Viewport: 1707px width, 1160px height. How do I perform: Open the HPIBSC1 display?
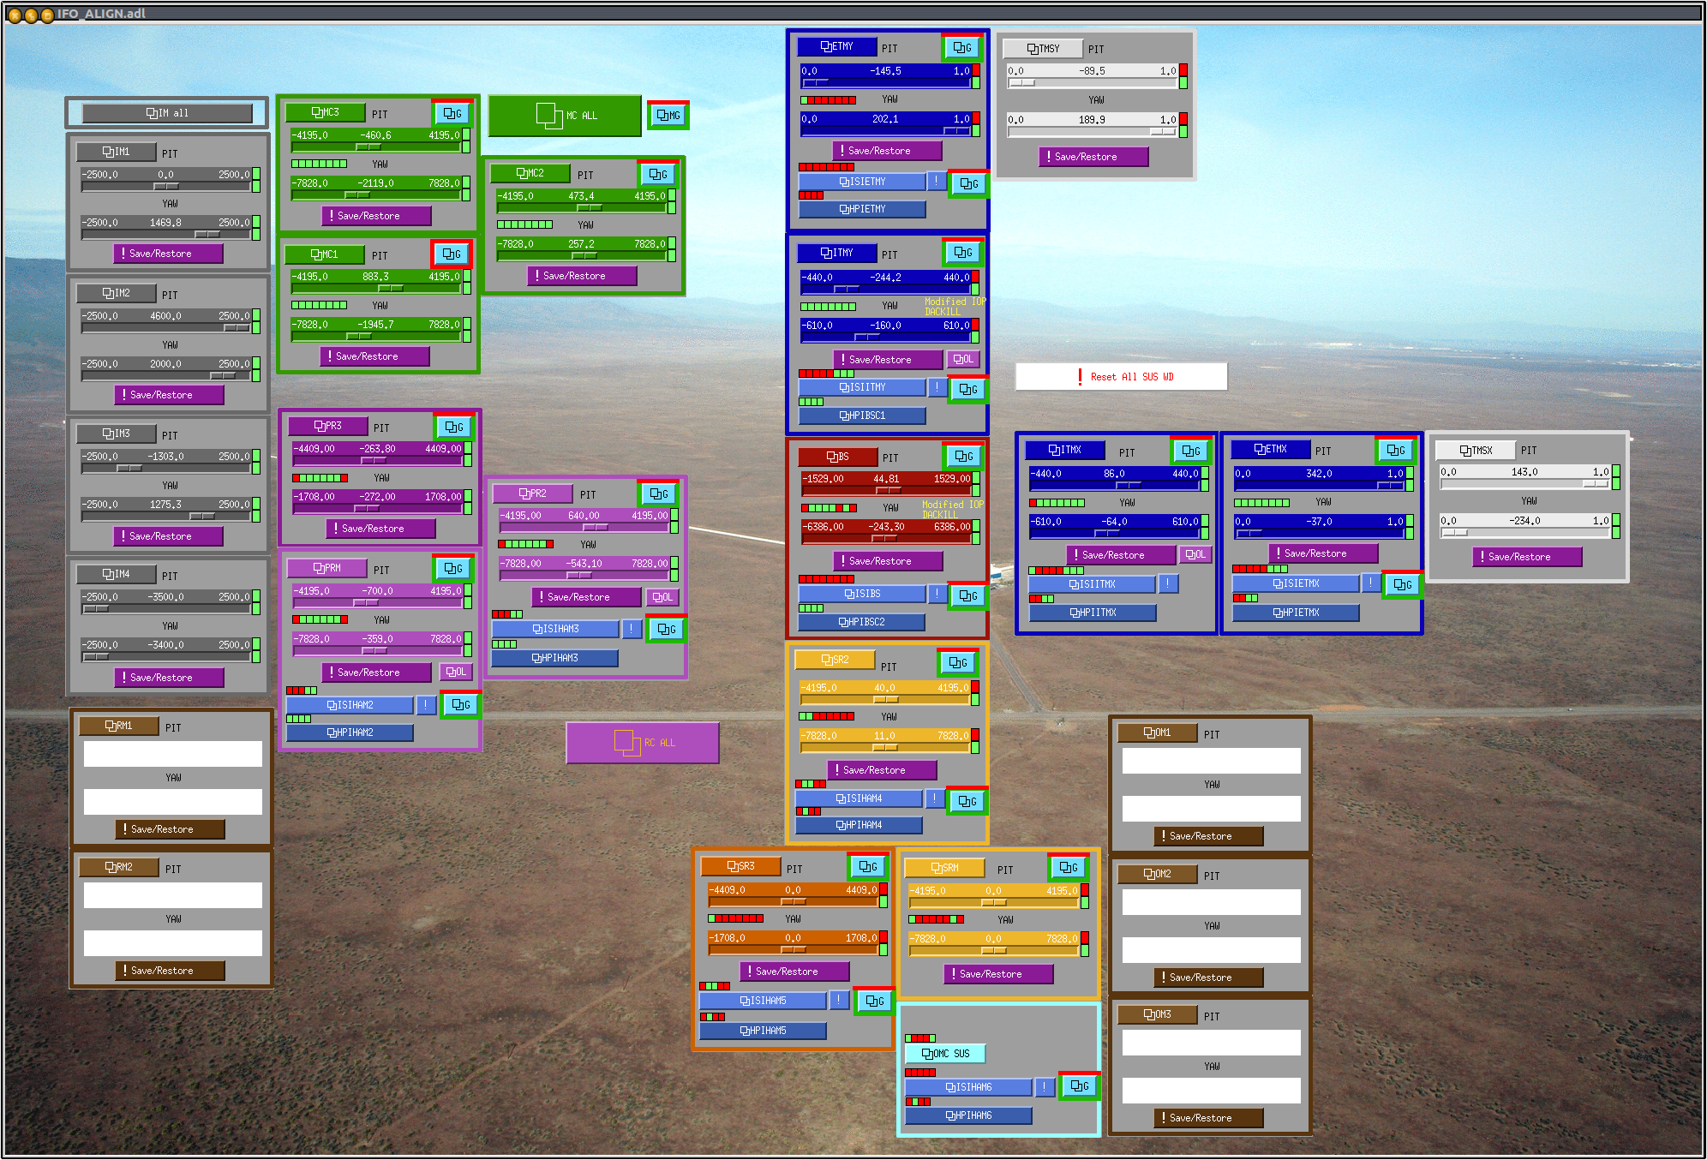click(862, 416)
